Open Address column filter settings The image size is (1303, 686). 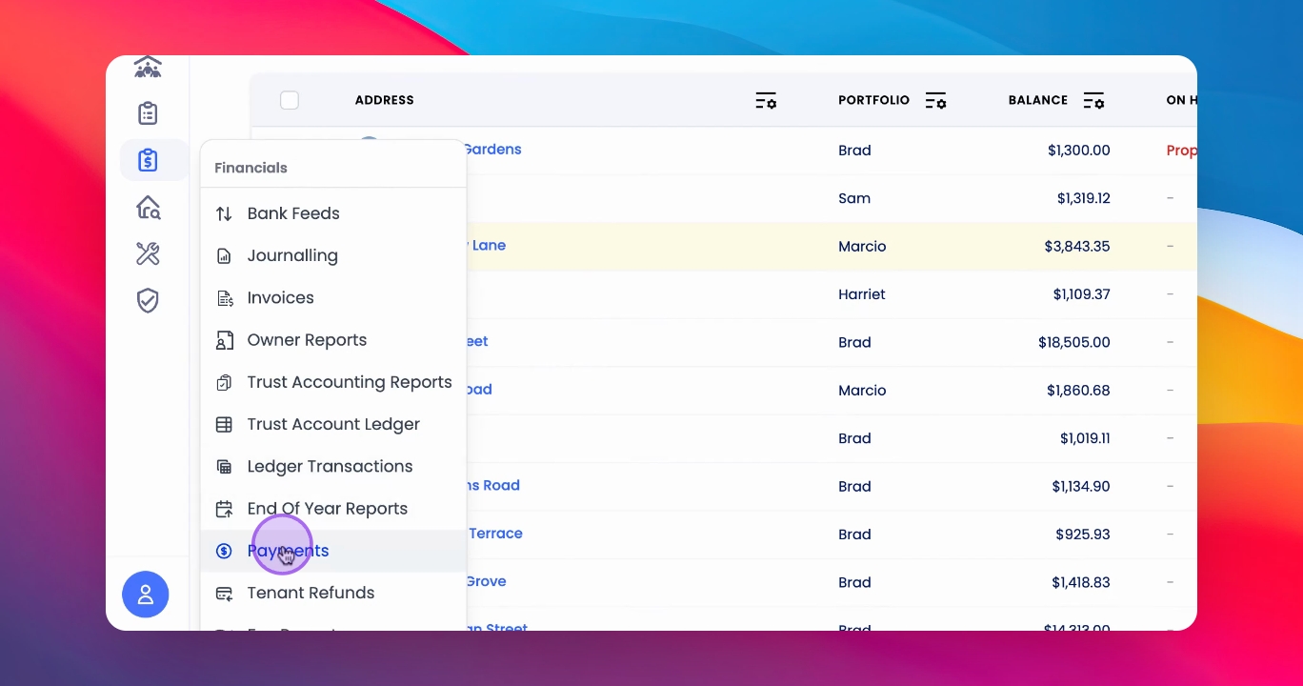pyautogui.click(x=766, y=100)
